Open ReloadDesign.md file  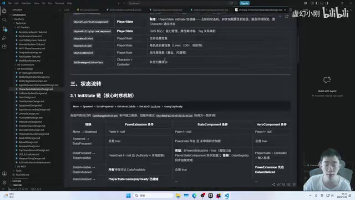click(x=28, y=142)
